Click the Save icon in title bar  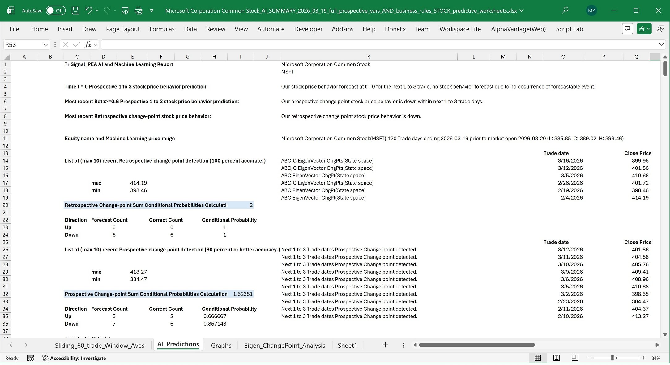point(75,10)
